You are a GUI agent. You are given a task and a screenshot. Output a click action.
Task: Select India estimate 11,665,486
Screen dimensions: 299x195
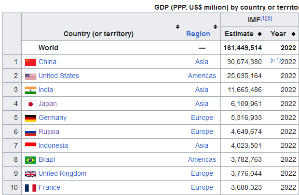coord(245,90)
